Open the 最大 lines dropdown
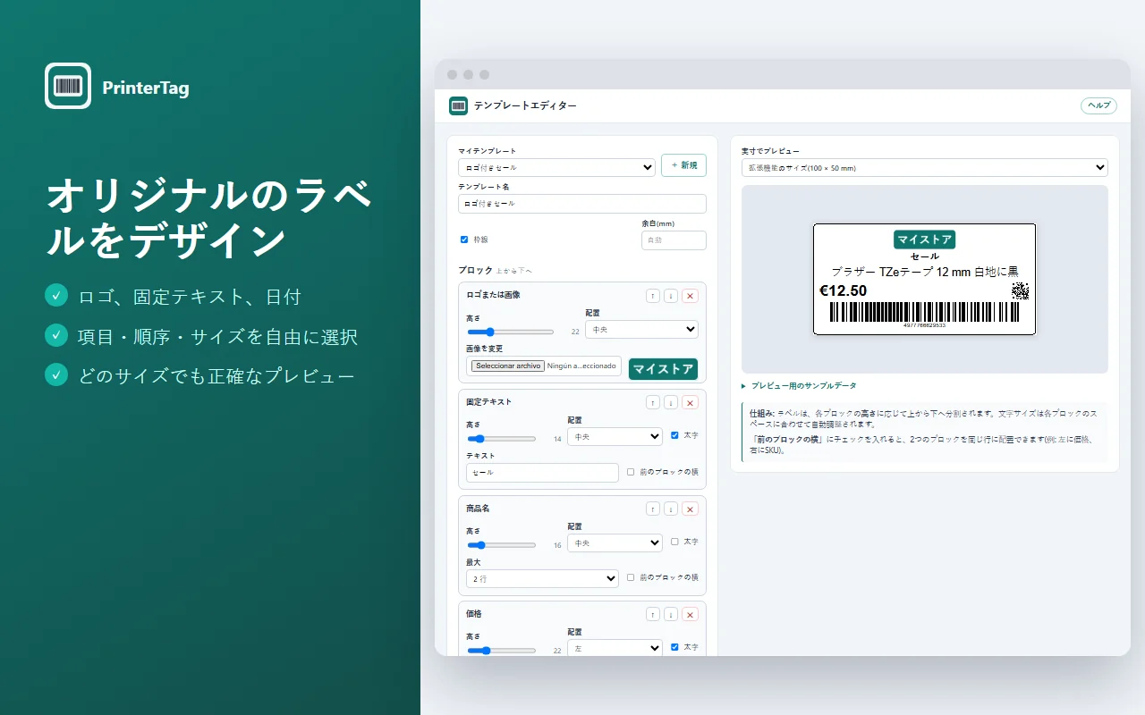The width and height of the screenshot is (1145, 715). pyautogui.click(x=542, y=578)
